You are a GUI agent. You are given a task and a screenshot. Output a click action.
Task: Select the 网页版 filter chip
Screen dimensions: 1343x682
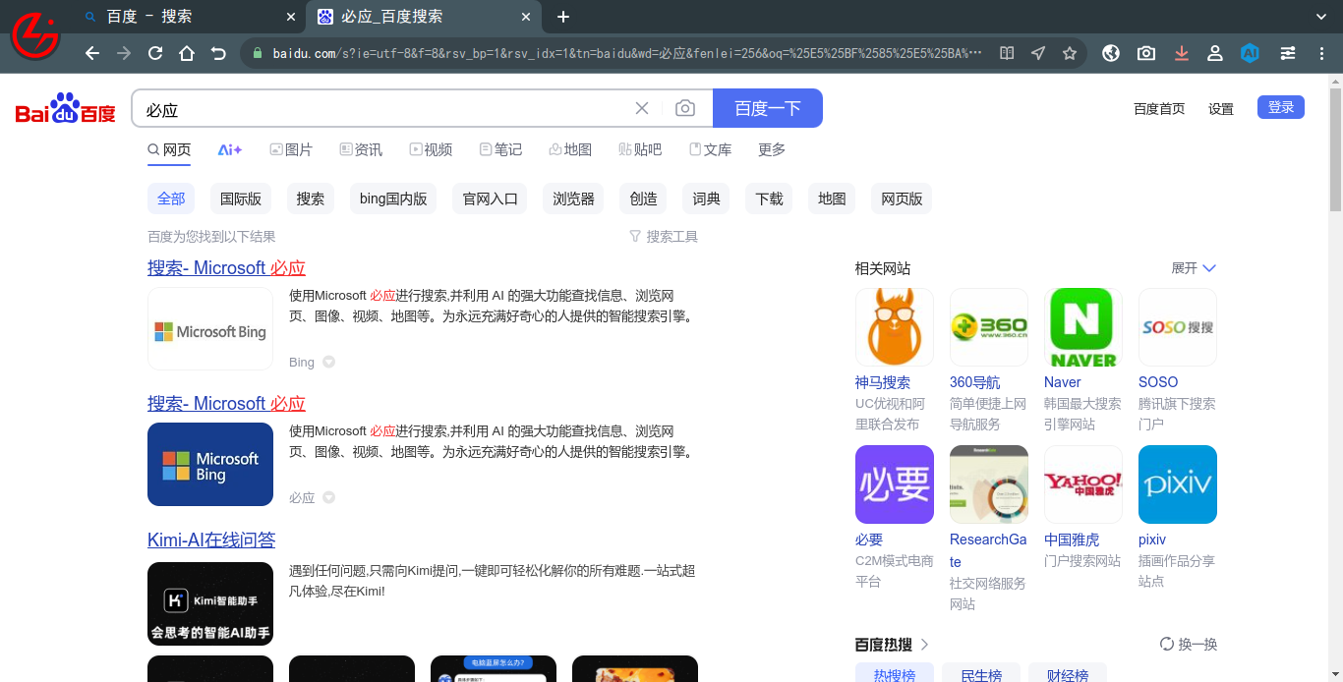902,199
